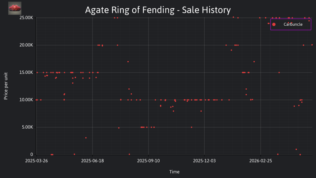Screen dimensions: 316x178
Task: Select the 17K sale point in August 2025
Action: (128, 62)
